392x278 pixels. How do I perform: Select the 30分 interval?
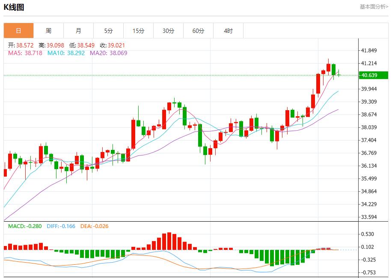168,30
